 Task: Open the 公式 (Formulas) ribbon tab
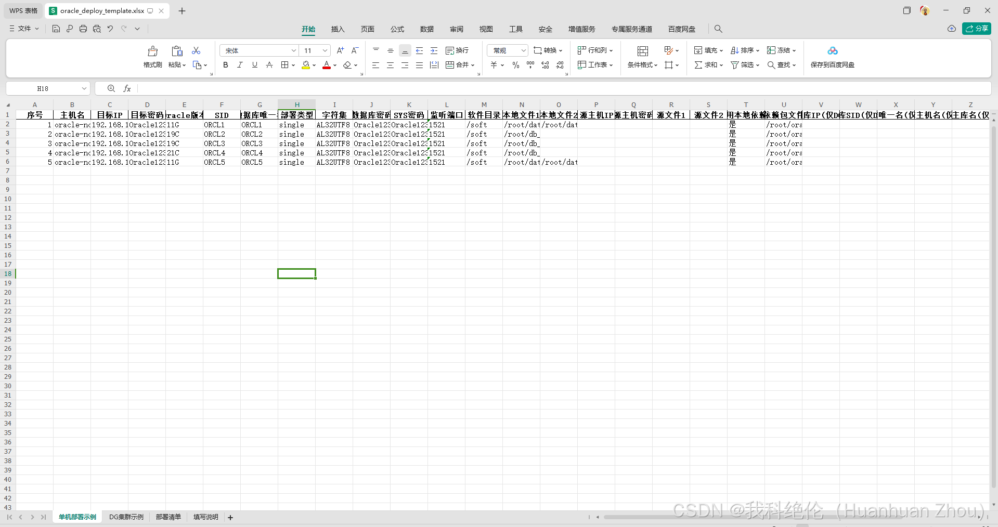[x=397, y=29]
